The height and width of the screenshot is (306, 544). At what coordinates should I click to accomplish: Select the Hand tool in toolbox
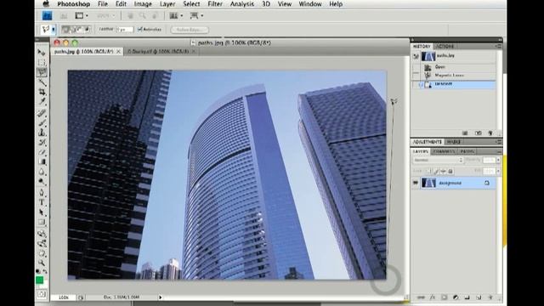pyautogui.click(x=42, y=253)
